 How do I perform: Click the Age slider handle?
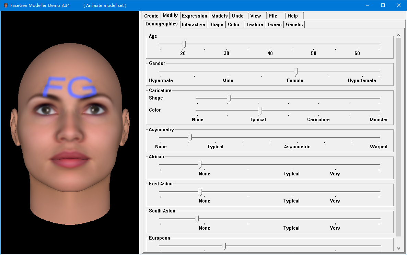click(184, 44)
